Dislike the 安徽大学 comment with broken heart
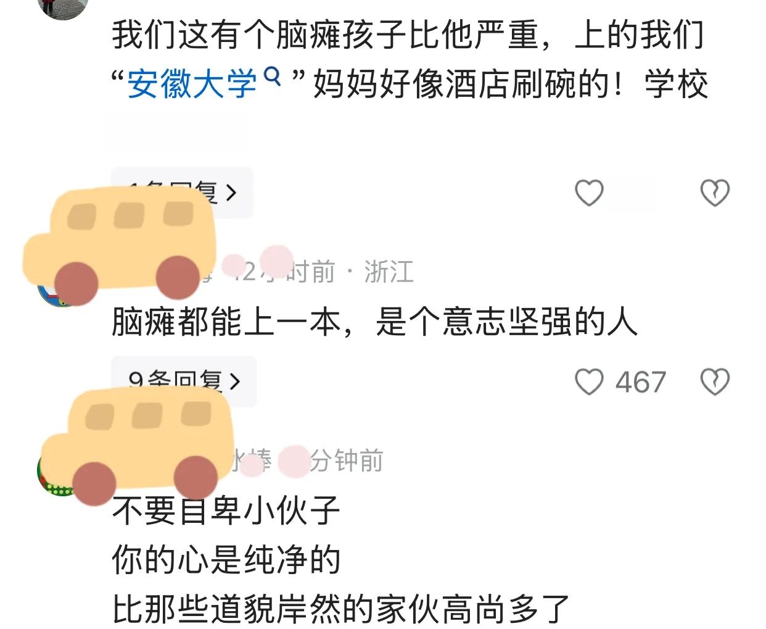Screen dimensions: 766x629 pos(715,193)
